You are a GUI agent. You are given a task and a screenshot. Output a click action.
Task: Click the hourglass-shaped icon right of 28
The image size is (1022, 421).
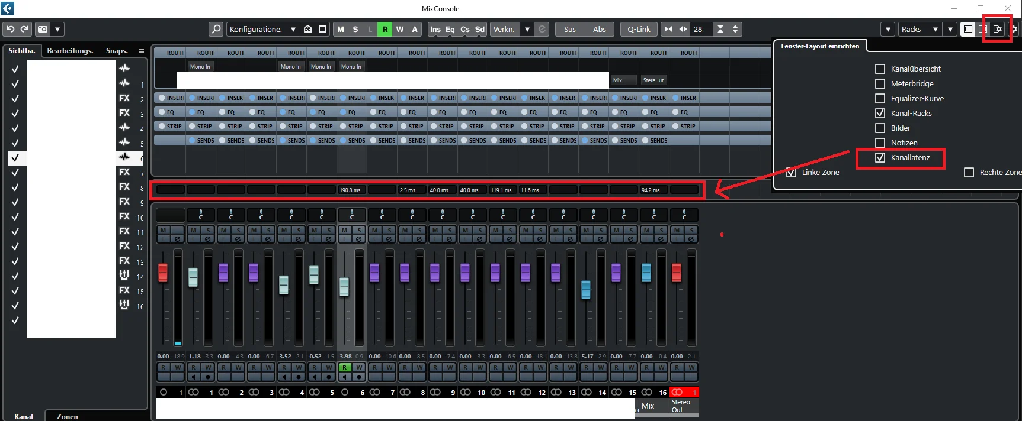(720, 29)
